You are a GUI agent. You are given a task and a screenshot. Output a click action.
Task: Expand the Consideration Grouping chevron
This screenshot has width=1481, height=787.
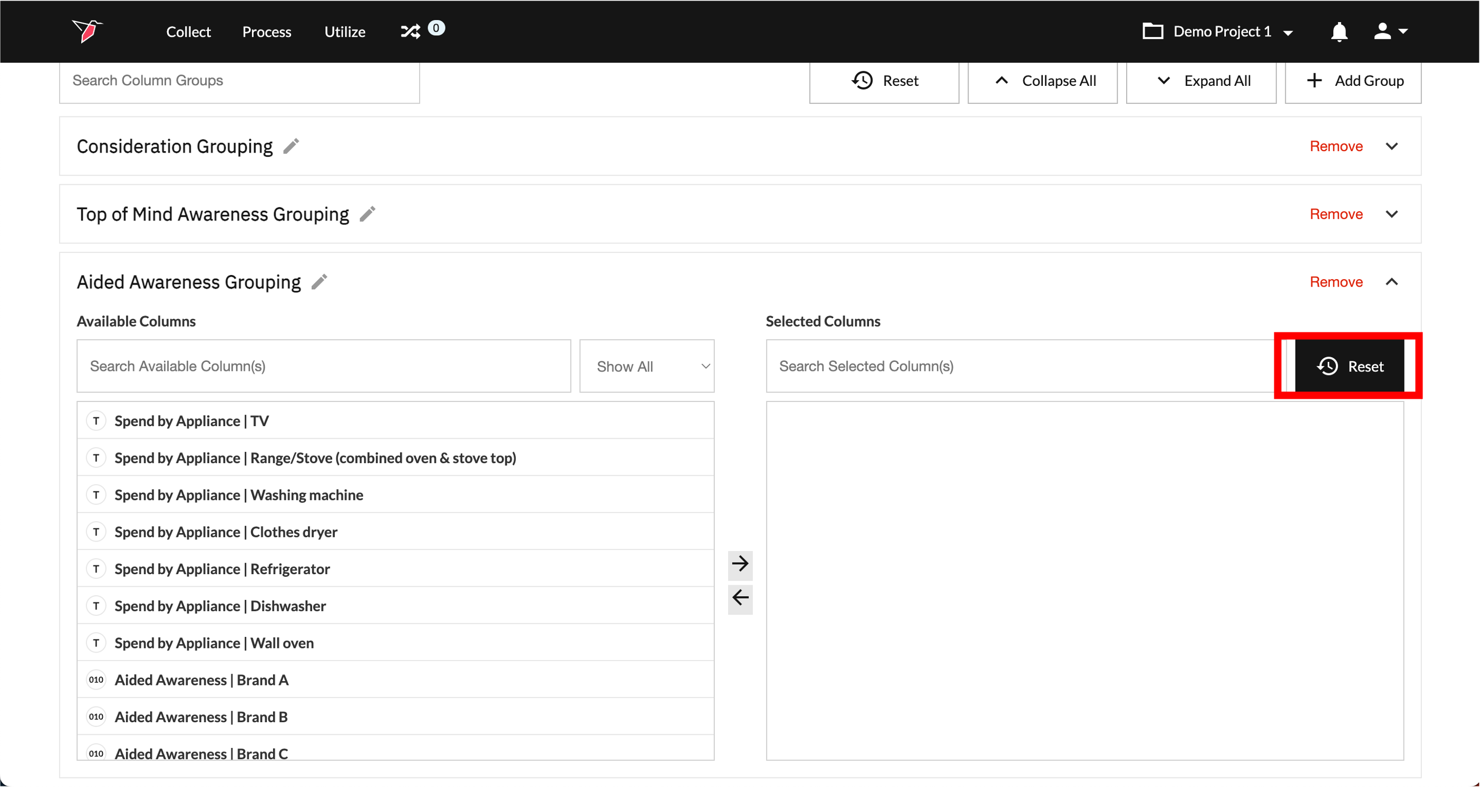[x=1391, y=146]
